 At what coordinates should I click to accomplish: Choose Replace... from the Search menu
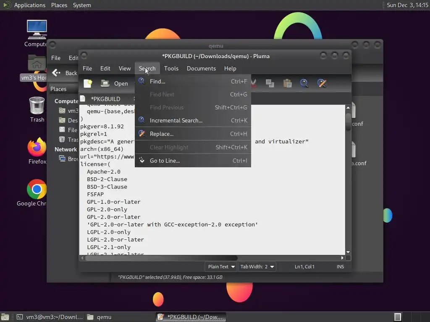tap(193, 134)
